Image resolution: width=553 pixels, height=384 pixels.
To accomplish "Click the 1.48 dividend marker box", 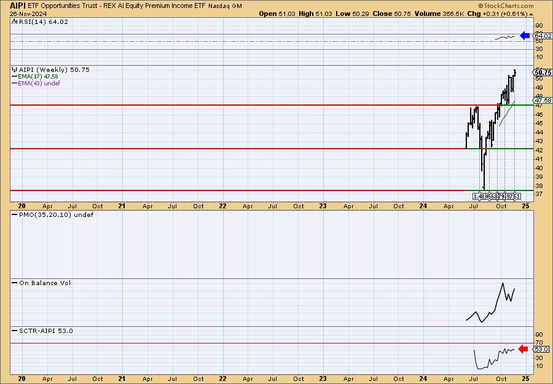I will [x=479, y=196].
